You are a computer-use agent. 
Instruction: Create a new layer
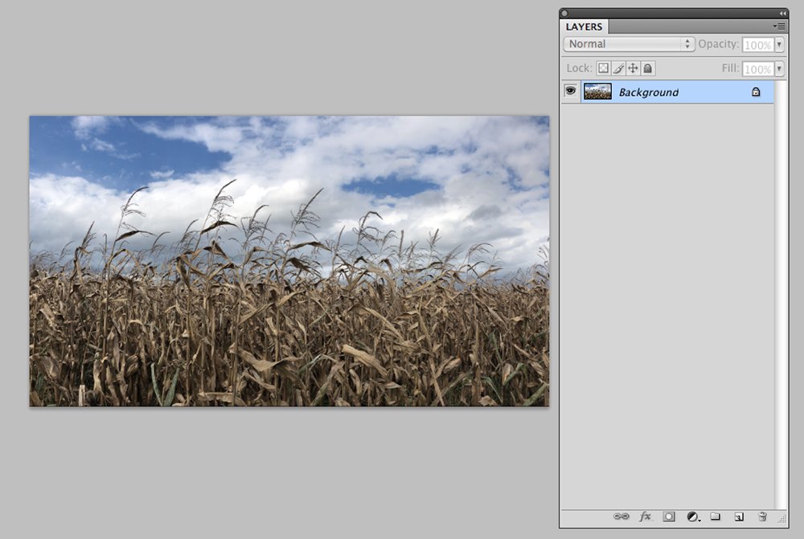click(x=739, y=517)
